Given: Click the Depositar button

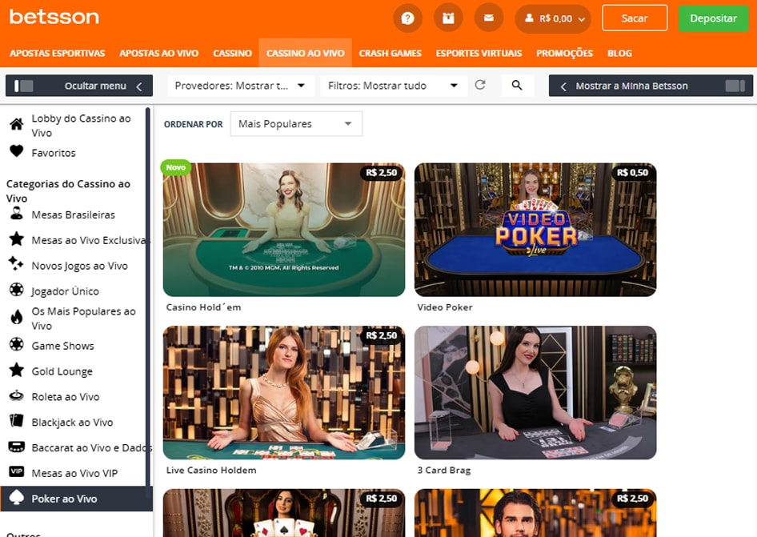Looking at the screenshot, I should click(712, 18).
